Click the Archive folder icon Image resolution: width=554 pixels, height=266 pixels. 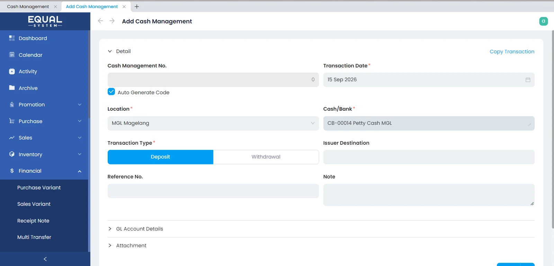click(x=12, y=88)
